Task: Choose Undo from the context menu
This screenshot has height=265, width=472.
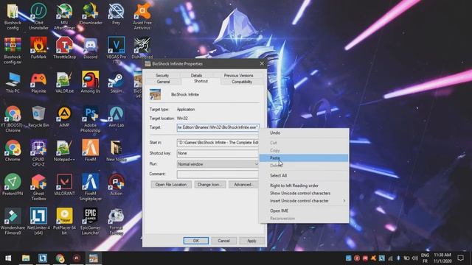Action: click(304, 132)
